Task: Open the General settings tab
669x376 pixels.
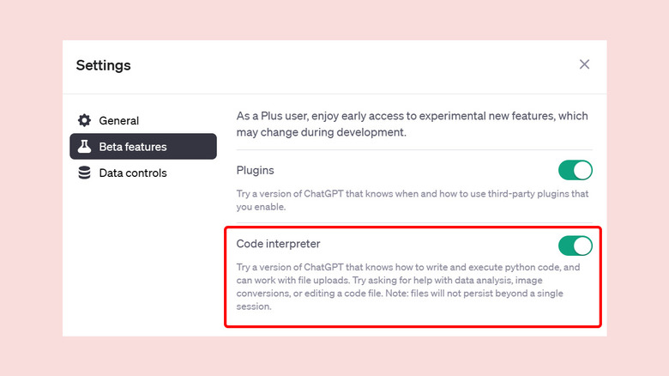Action: click(118, 121)
